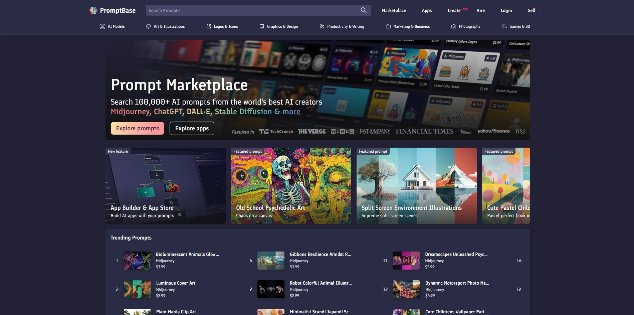Open the Luminous Cover Art thumbnail
634x315 pixels.
coord(137,289)
